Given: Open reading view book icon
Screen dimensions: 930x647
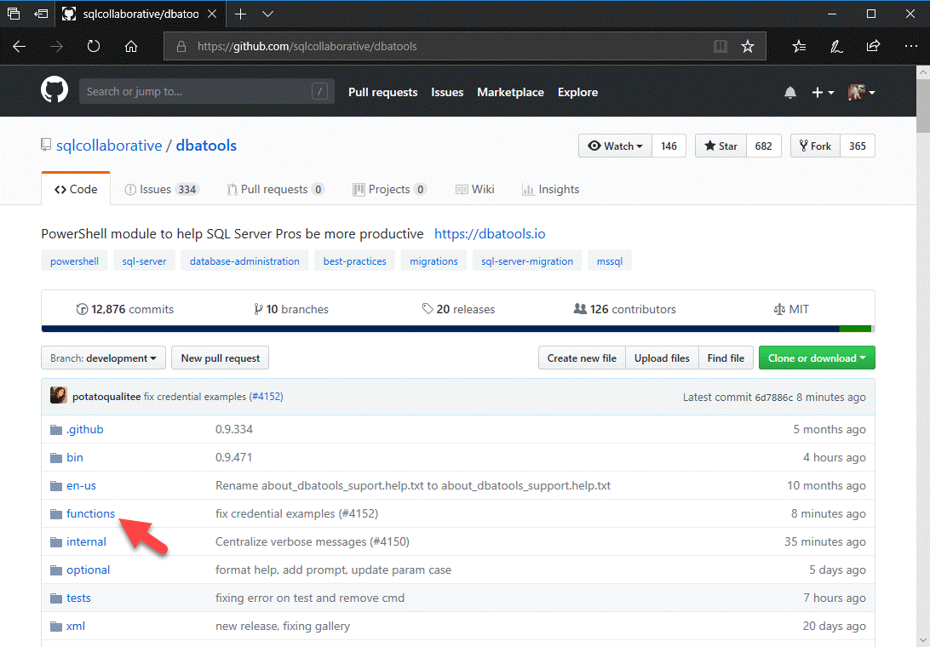Looking at the screenshot, I should (720, 47).
